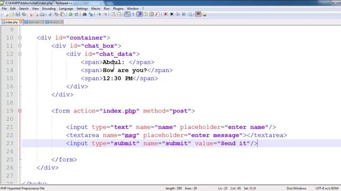341x191 pixels.
Task: Open the Document Map toolbar icon
Action: coord(151,14)
